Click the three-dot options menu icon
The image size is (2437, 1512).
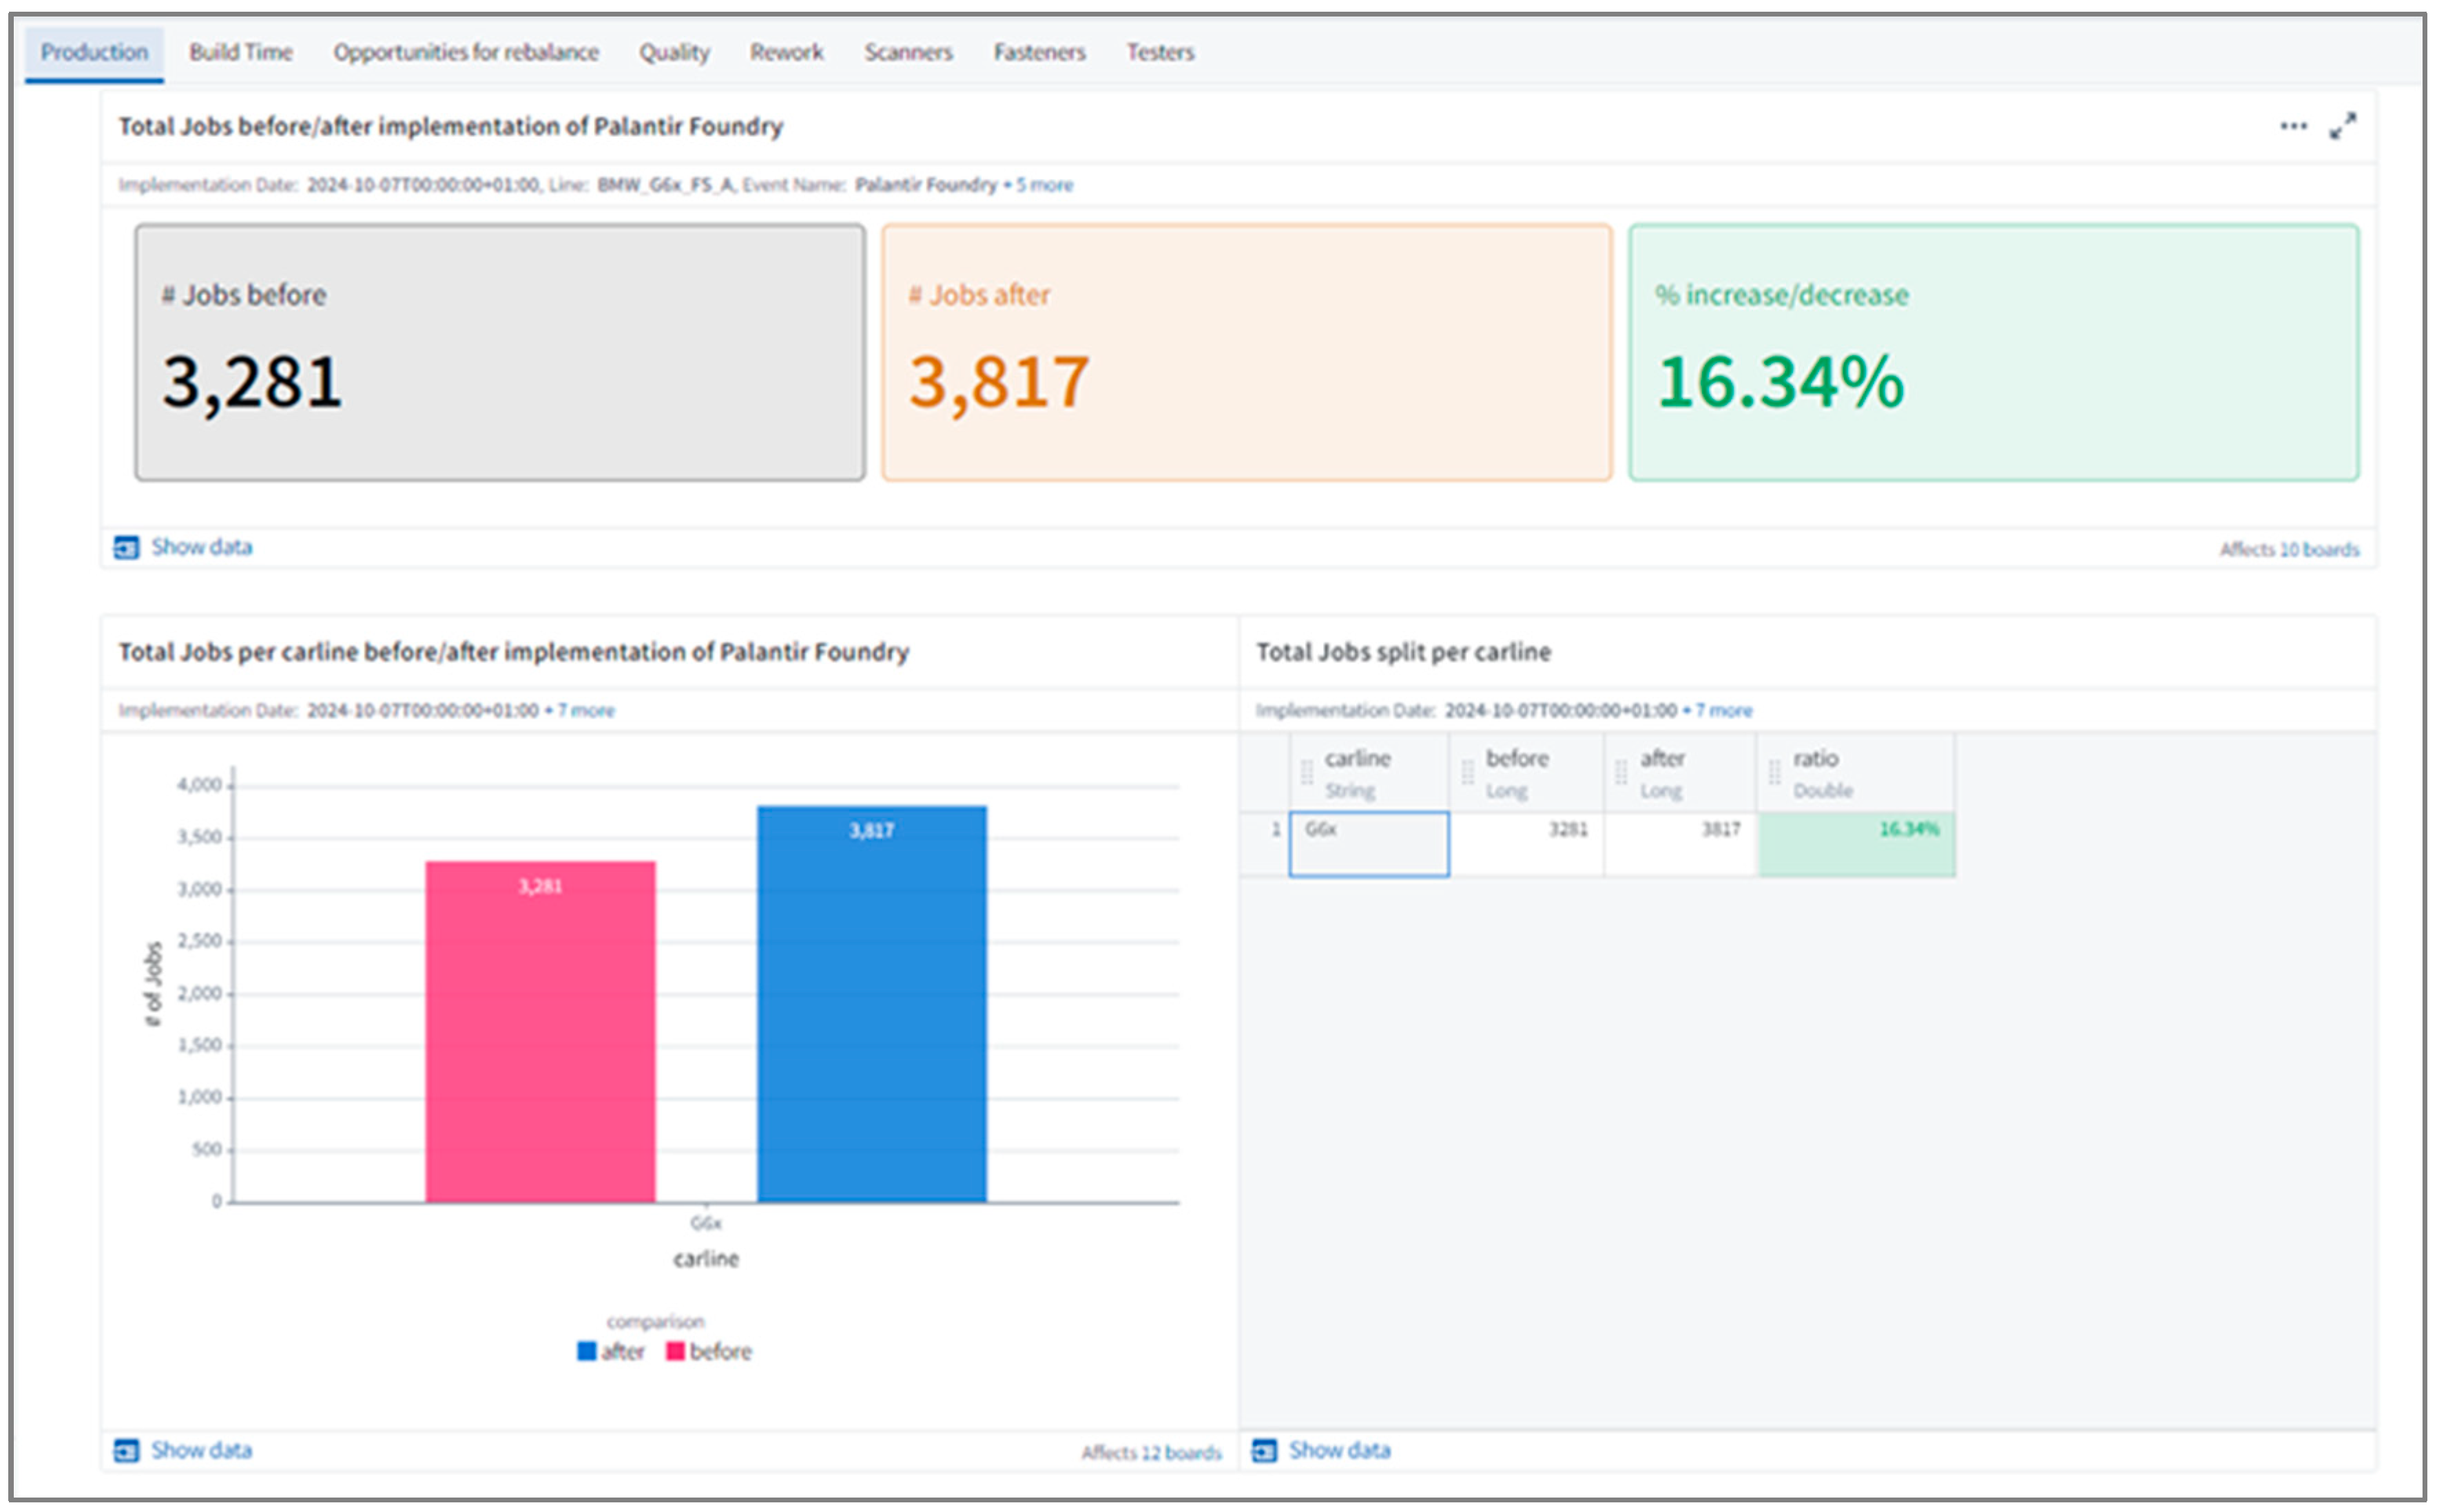(x=2293, y=126)
